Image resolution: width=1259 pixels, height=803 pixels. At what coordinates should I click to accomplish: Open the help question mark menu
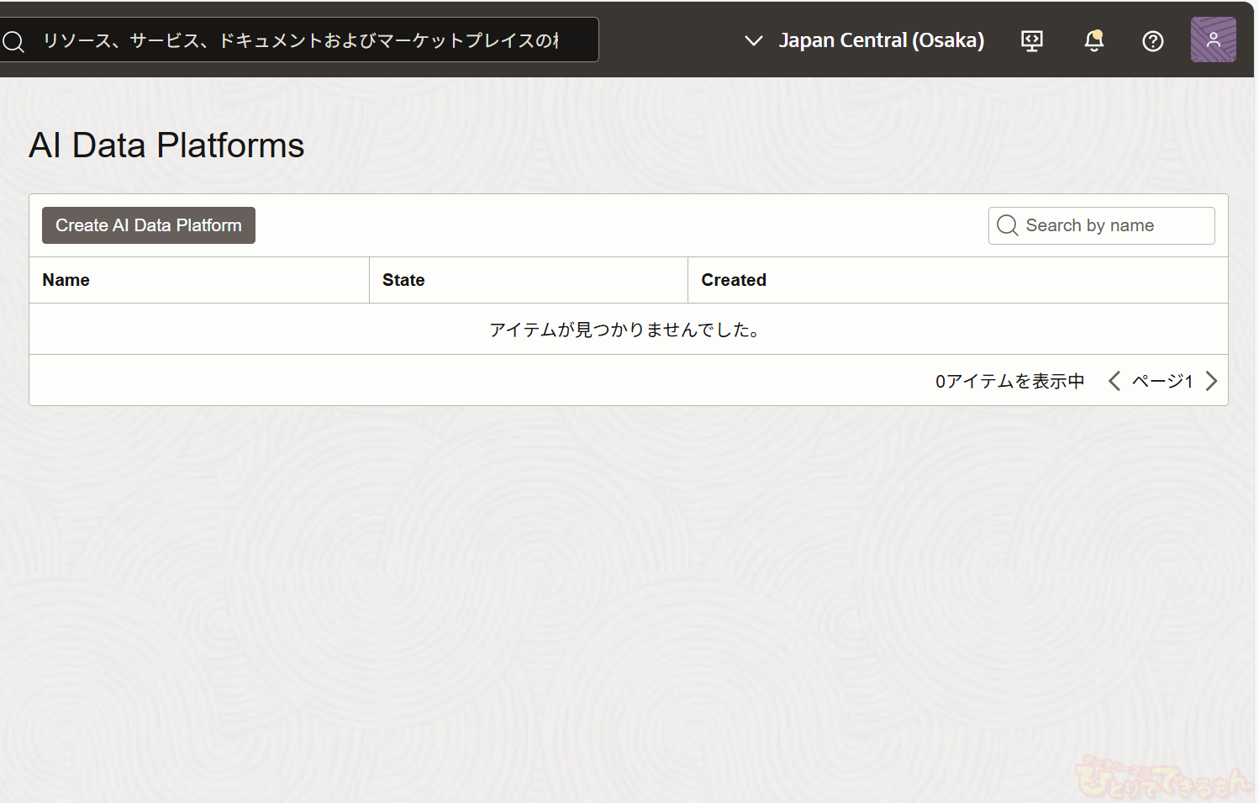point(1152,40)
